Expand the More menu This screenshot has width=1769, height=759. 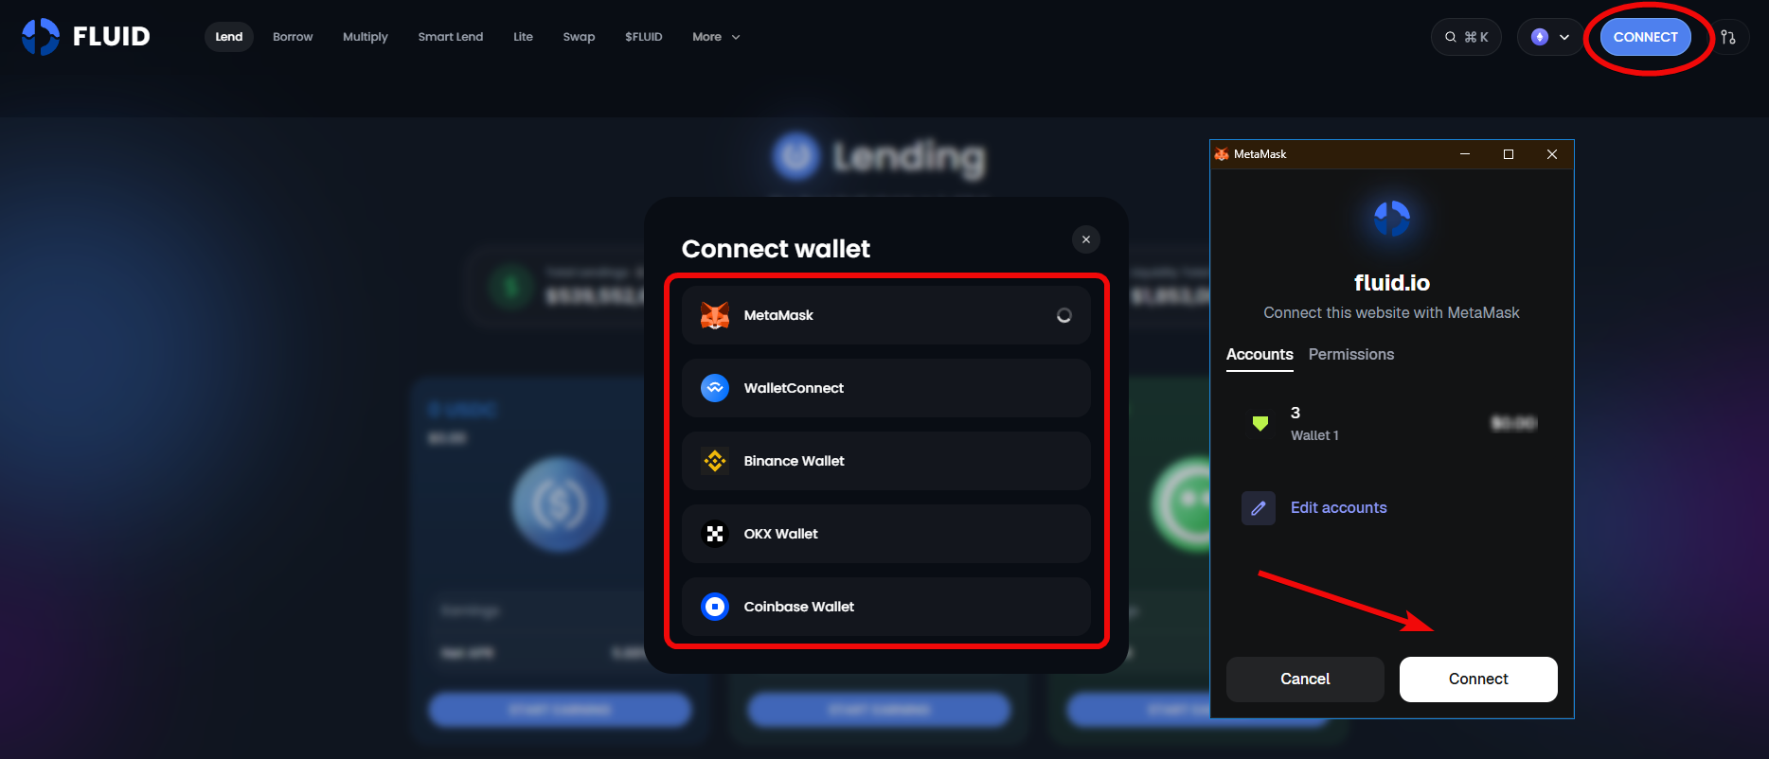coord(716,37)
